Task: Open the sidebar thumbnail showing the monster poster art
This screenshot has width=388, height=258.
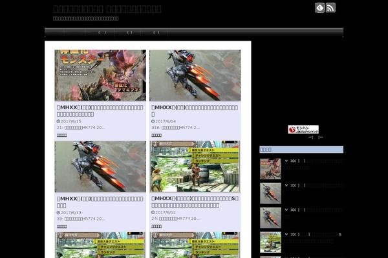Action: (x=270, y=169)
